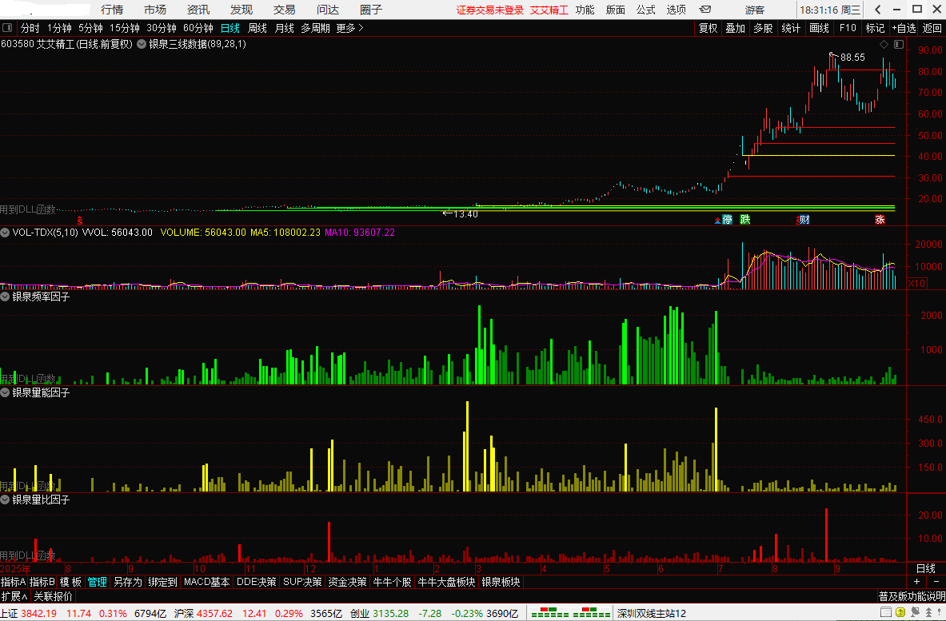Expand the 更多 periods menu
This screenshot has height=621, width=946.
[x=350, y=28]
